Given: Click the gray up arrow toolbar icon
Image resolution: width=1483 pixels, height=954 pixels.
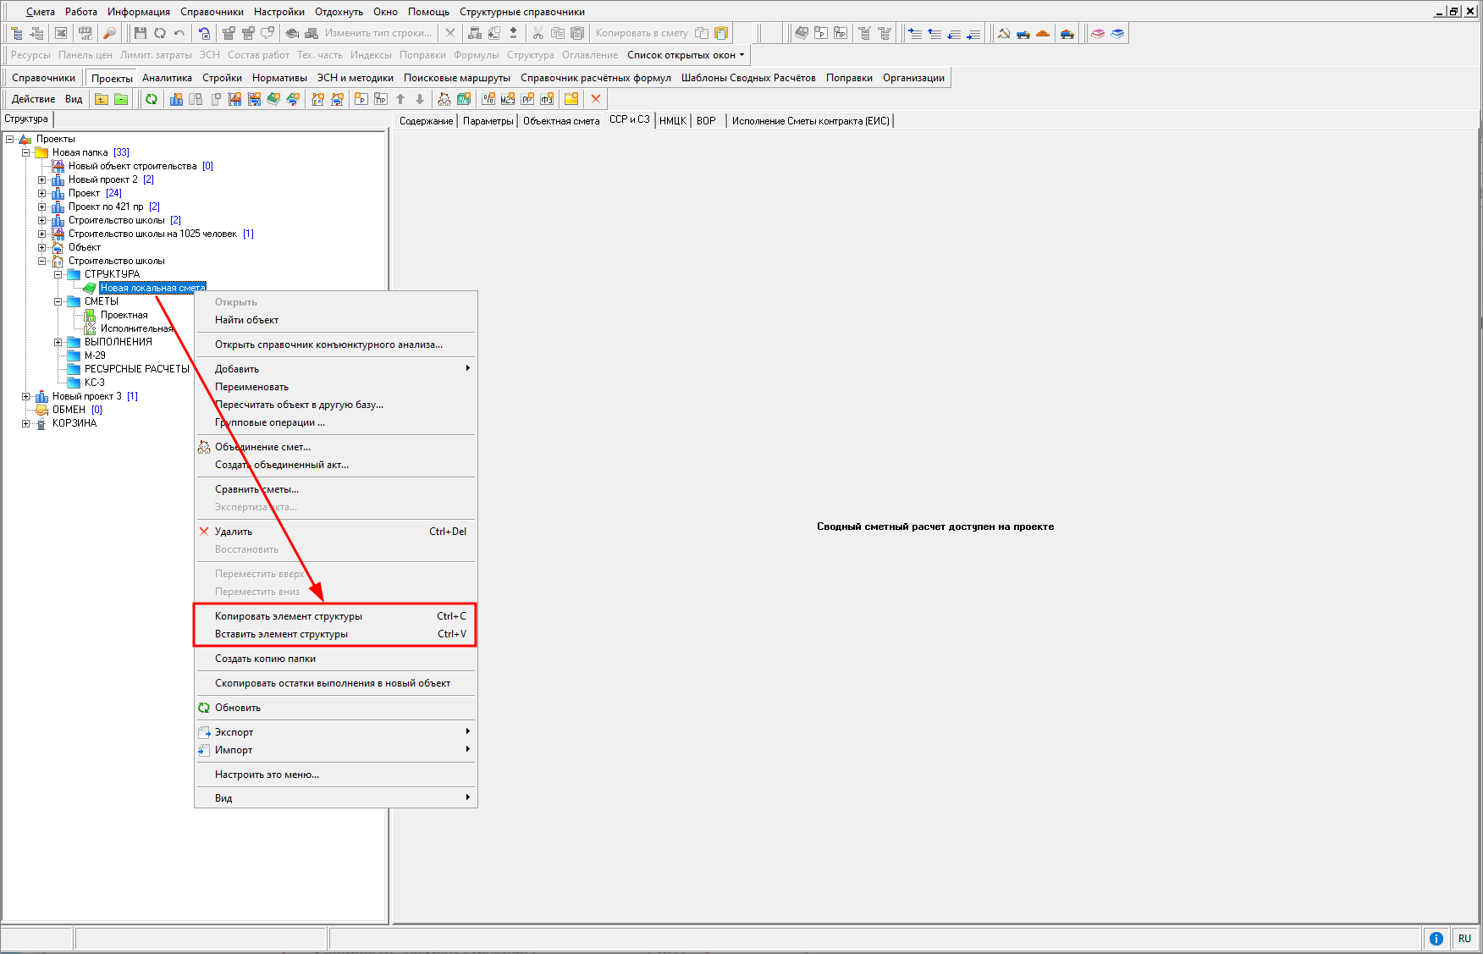Looking at the screenshot, I should coord(400,99).
